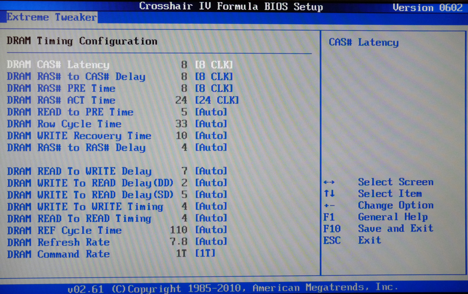
Task: Change DRAM REF Cycle Time [Auto] option
Action: coord(211,230)
